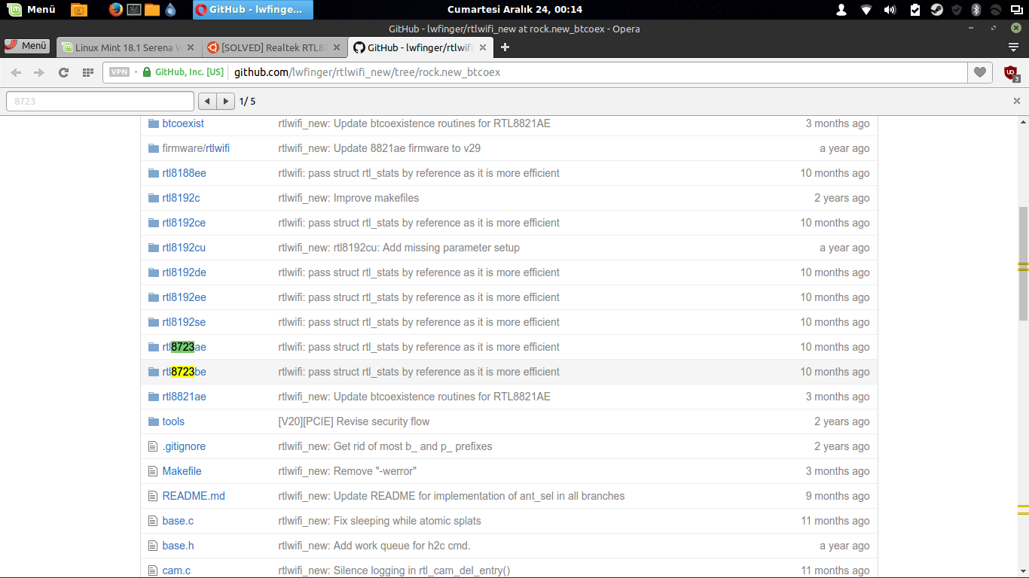Image resolution: width=1029 pixels, height=578 pixels.
Task: Click the Steam tray icon
Action: click(x=936, y=10)
